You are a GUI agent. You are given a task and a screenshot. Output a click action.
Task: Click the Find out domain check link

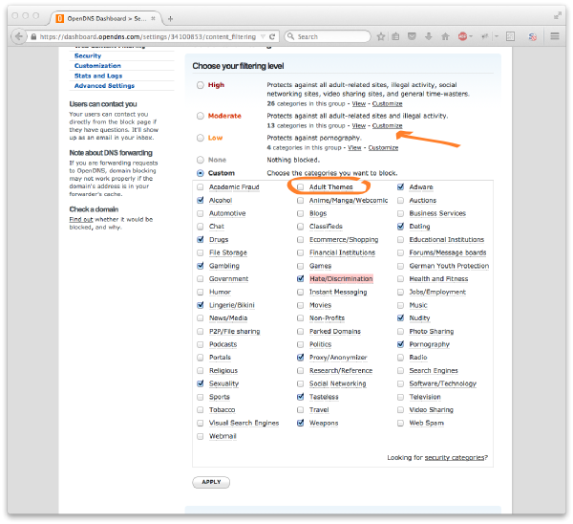81,220
